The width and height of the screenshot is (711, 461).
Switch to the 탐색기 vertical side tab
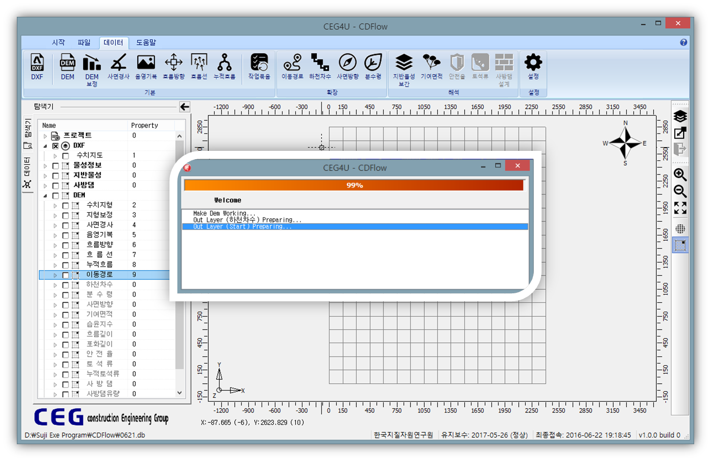point(28,134)
